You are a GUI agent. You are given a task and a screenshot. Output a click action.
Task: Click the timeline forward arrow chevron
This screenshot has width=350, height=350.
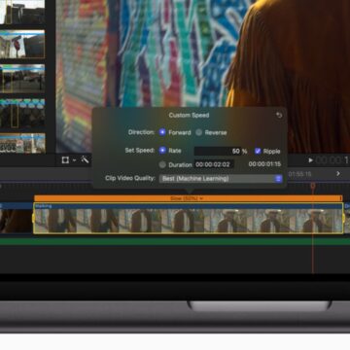coord(338,174)
